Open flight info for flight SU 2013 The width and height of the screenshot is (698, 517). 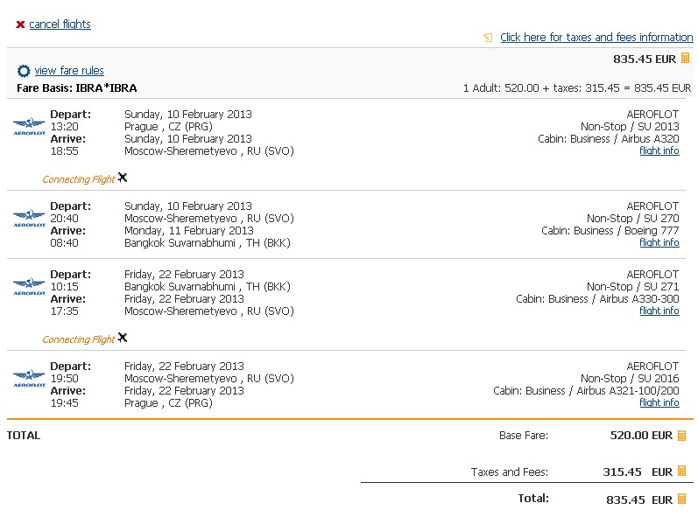pos(659,150)
